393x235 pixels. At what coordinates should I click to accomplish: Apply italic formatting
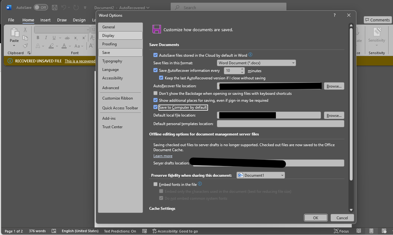coord(46,37)
